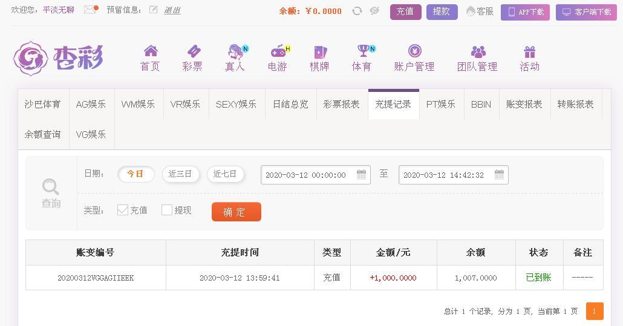Switch to 彩票报表 tab
Screen dimensions: 623x326
point(342,105)
